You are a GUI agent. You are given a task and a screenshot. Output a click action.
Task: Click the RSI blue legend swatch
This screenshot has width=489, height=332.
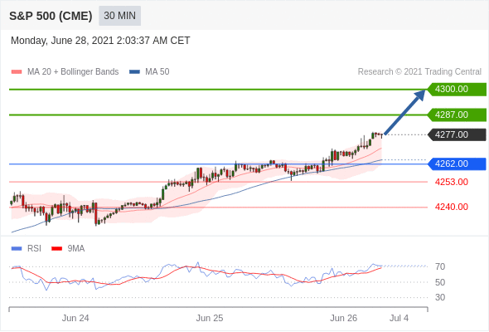tap(17, 249)
